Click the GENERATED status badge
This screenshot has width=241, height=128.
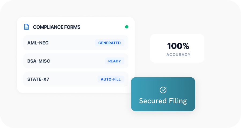[110, 43]
